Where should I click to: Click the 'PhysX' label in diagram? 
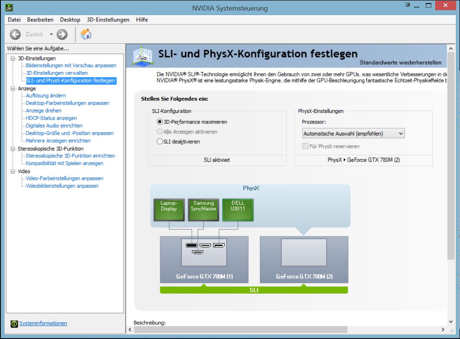[x=251, y=188]
